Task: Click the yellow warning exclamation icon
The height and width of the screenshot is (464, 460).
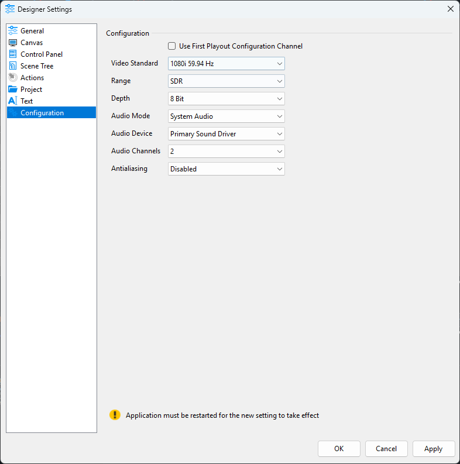Action: [115, 415]
